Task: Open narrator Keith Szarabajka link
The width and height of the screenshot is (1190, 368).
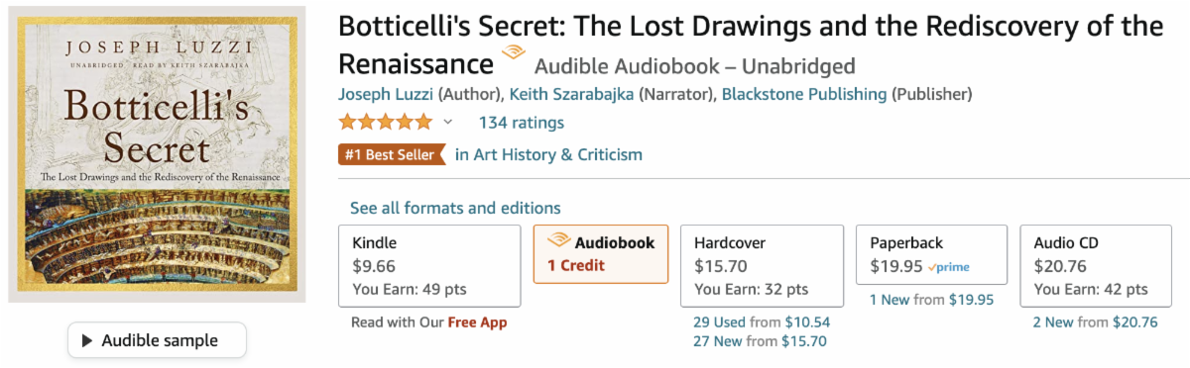Action: 571,95
